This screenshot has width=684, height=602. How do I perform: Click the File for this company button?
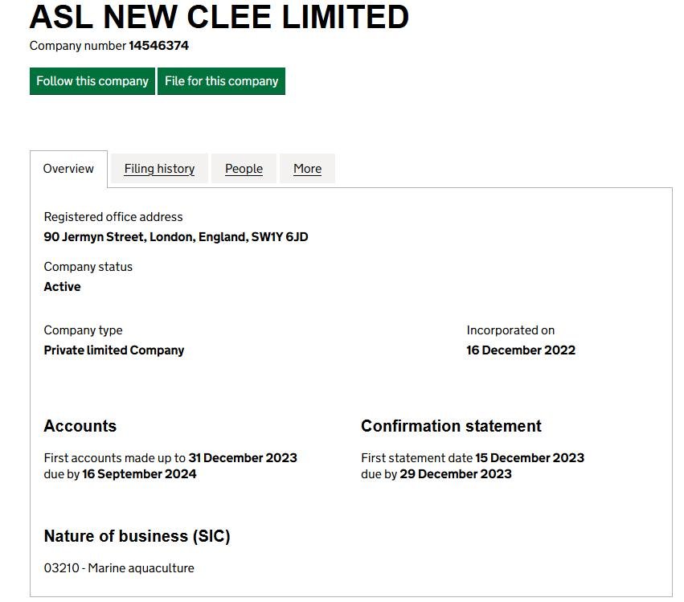coord(221,80)
